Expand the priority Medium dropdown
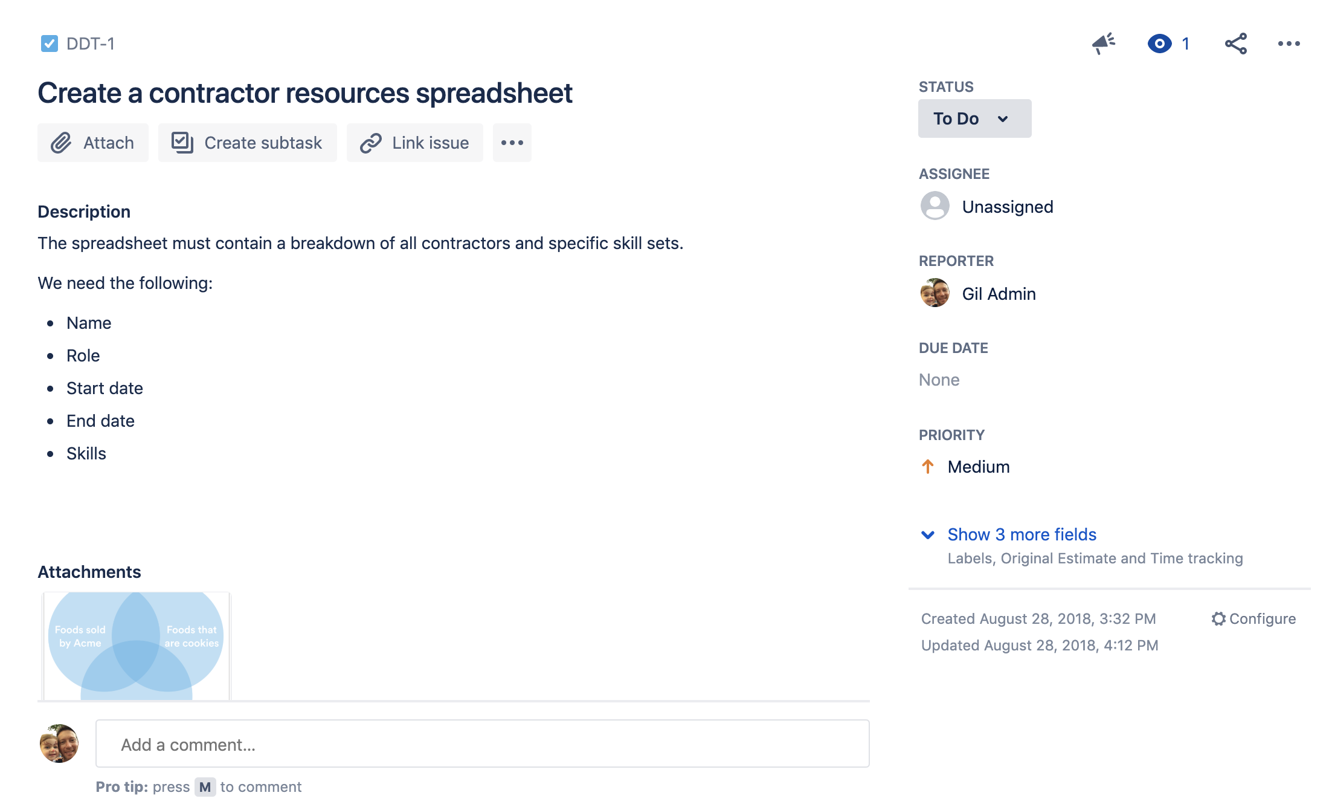 coord(979,466)
